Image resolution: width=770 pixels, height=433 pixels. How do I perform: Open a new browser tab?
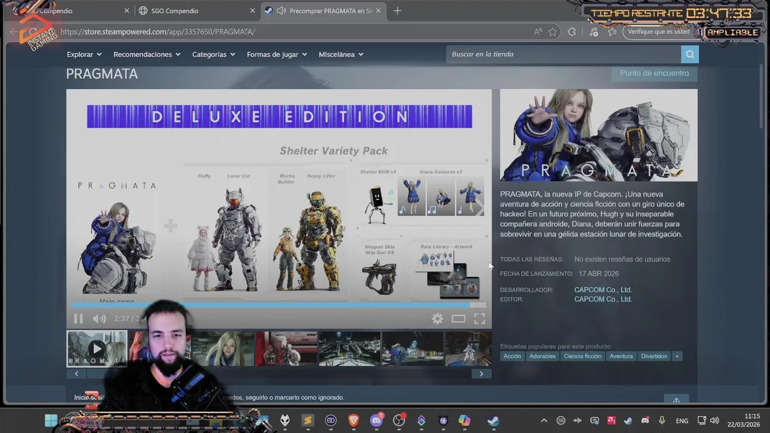pos(397,11)
